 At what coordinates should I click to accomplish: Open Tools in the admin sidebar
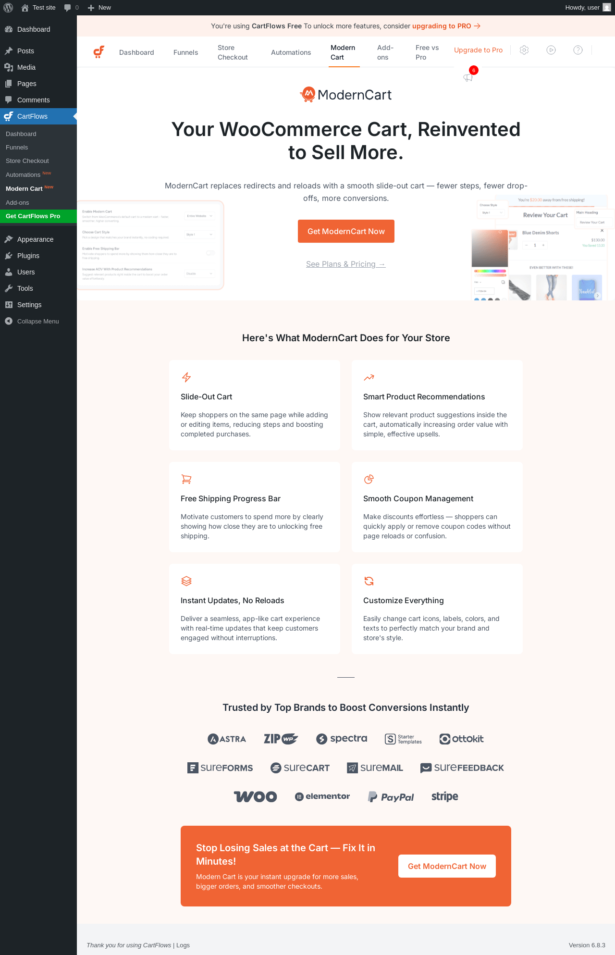click(x=38, y=288)
